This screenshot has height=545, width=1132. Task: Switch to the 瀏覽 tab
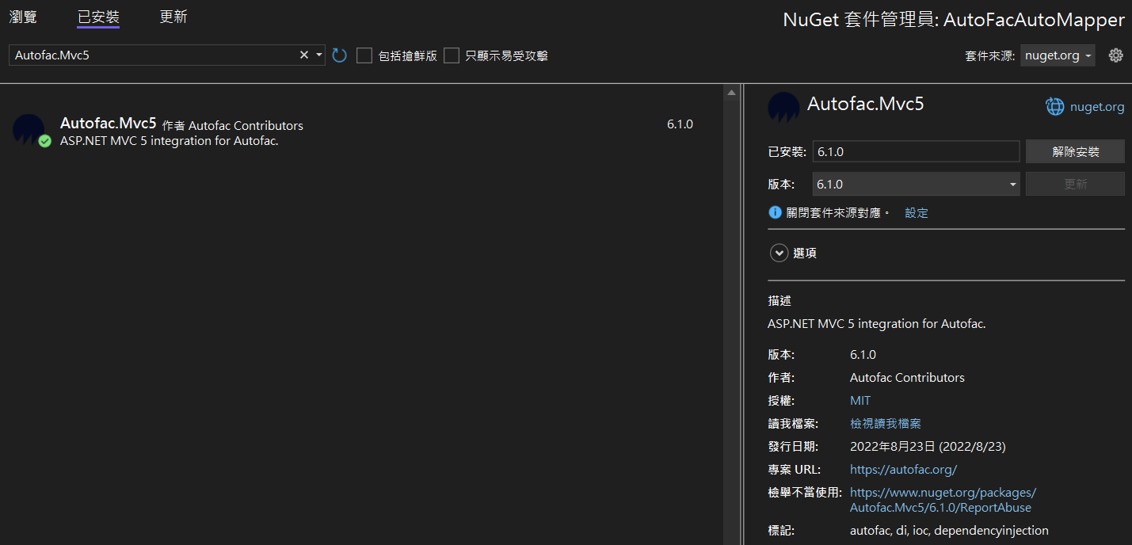[x=23, y=17]
